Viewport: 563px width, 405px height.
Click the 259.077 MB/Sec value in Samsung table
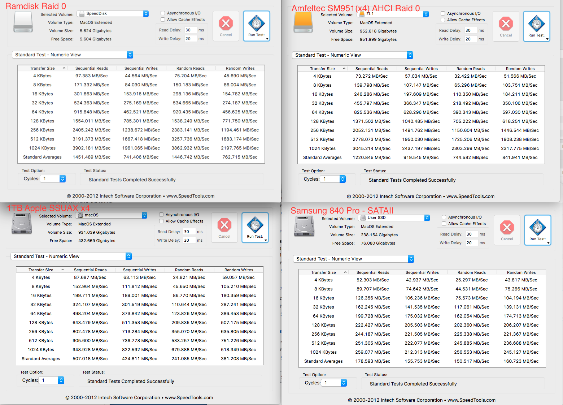coord(373,352)
